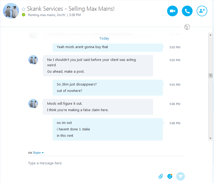Image resolution: width=214 pixels, height=183 pixels.
Task: Click the 'Today' date separator link
Action: click(x=104, y=38)
